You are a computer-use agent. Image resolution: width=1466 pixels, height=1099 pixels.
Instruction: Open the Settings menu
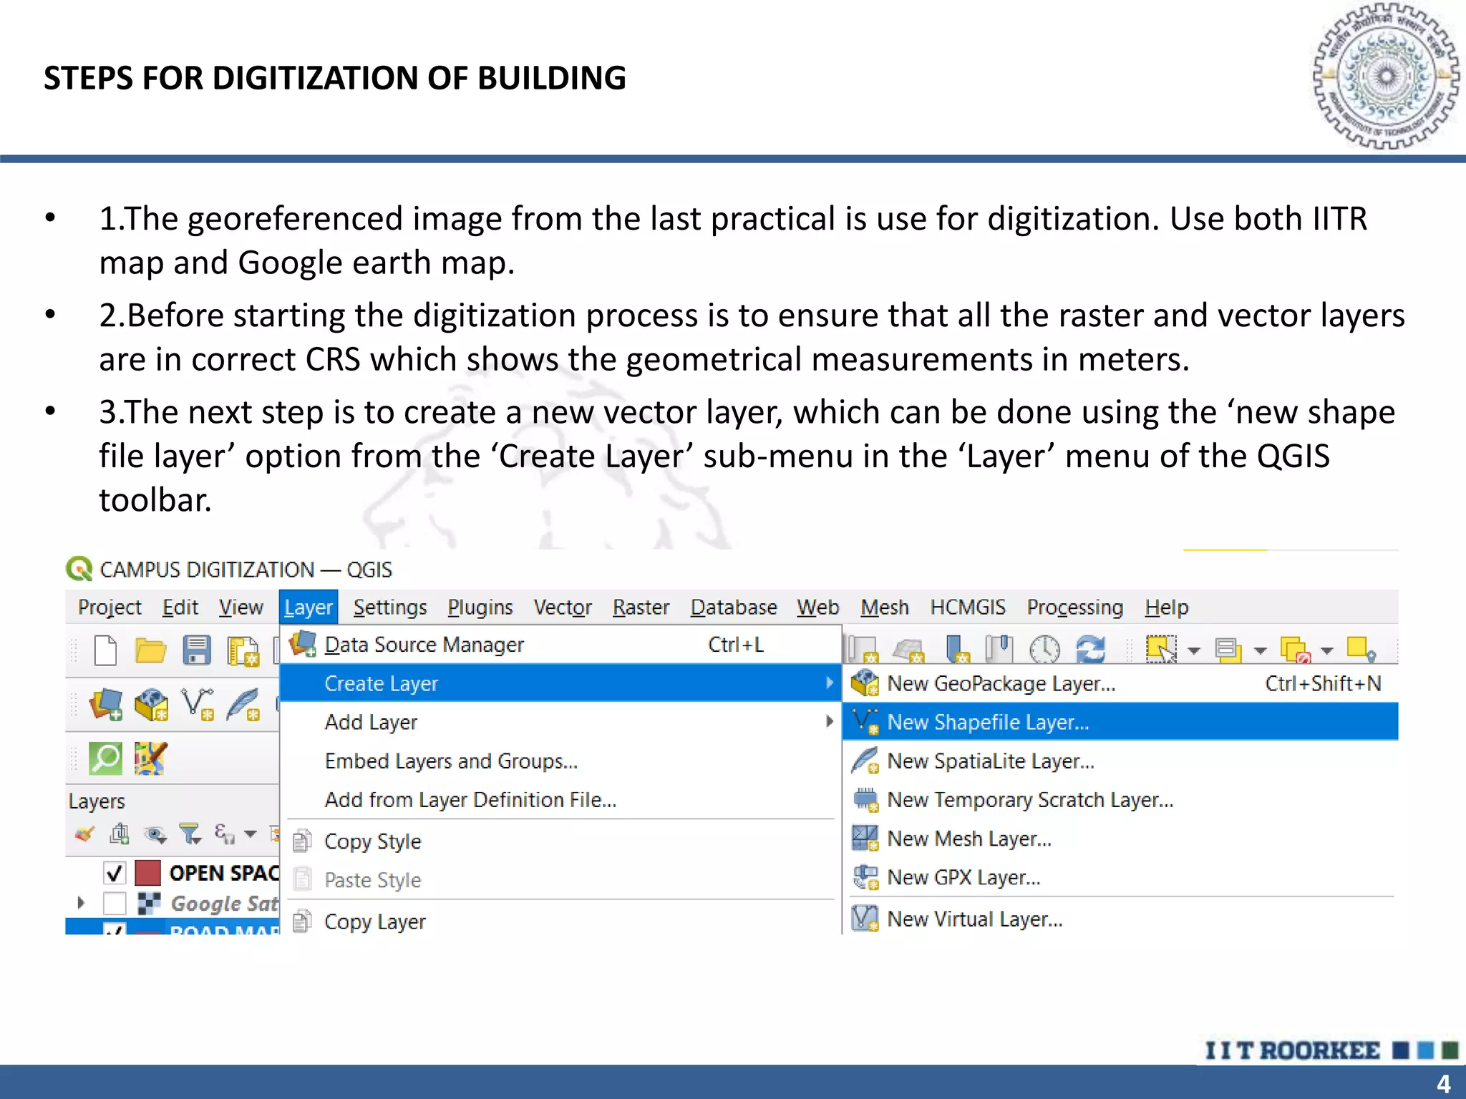point(390,607)
